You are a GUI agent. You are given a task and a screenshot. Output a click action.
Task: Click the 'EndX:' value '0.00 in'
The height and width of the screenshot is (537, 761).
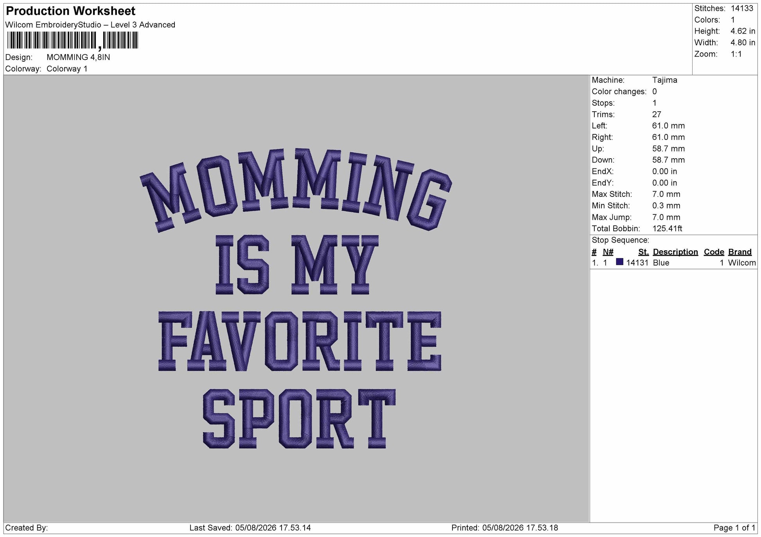(664, 171)
